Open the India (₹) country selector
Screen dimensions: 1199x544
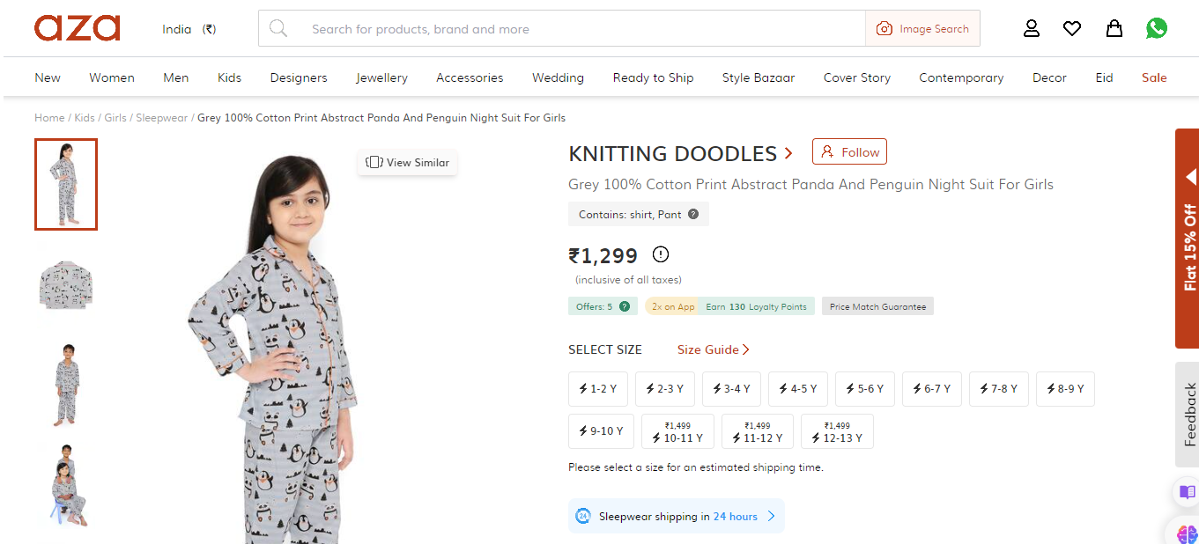click(189, 29)
